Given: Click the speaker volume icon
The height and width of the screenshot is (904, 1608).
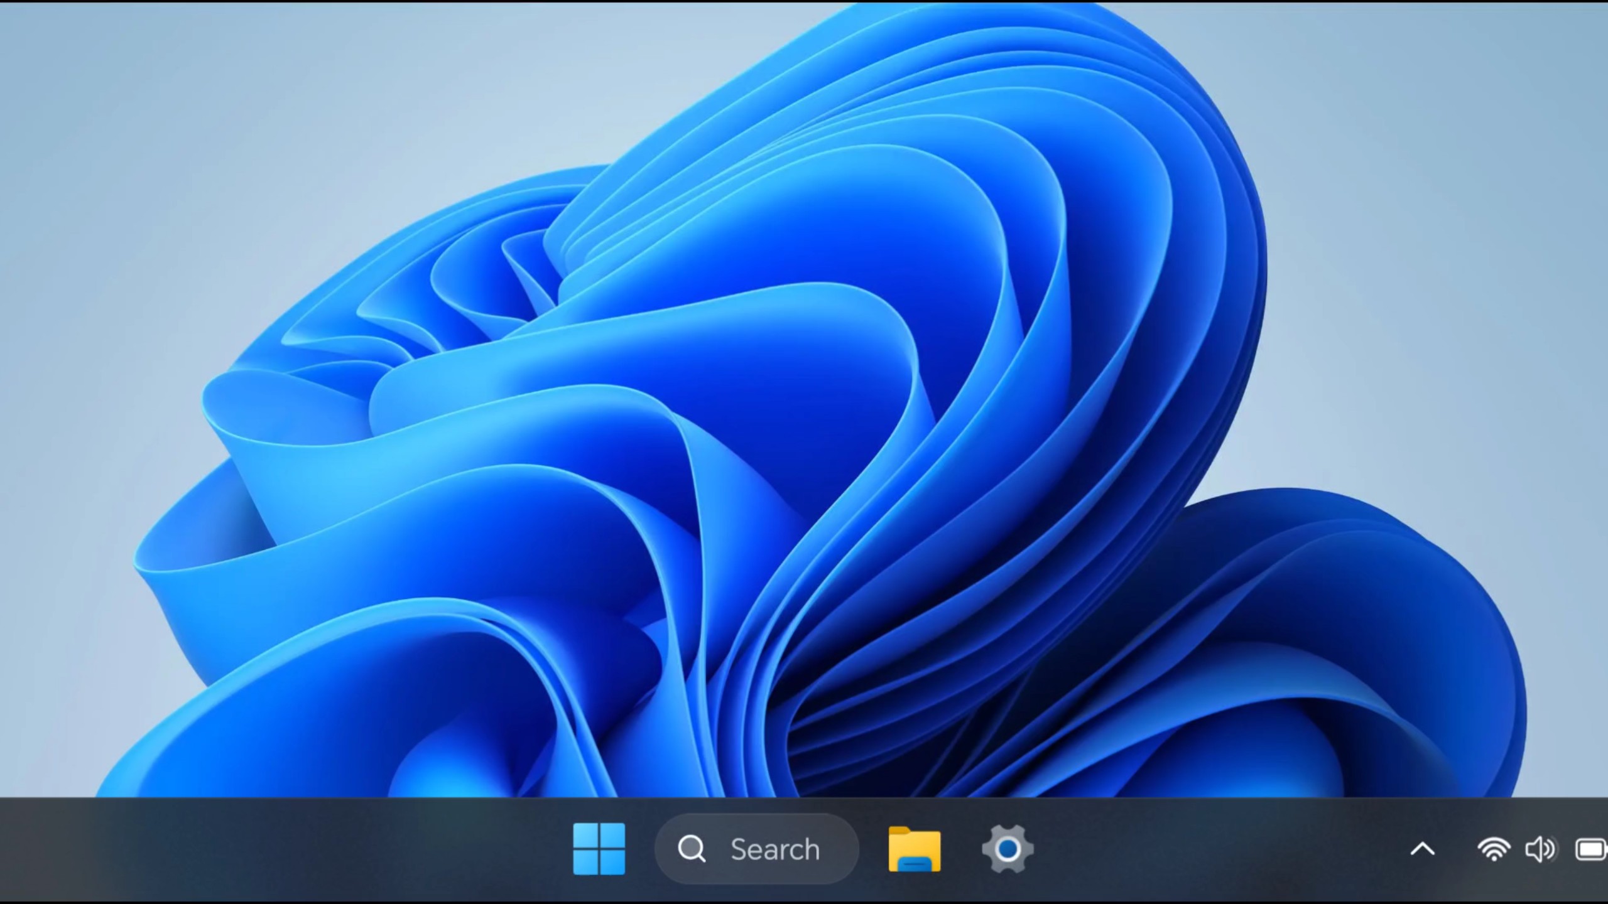Looking at the screenshot, I should [1540, 849].
